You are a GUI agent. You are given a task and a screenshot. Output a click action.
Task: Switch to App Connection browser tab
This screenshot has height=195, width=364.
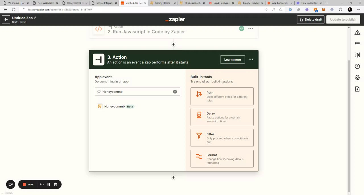(279, 3)
